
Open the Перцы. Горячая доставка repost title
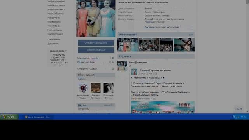[x=156, y=70]
